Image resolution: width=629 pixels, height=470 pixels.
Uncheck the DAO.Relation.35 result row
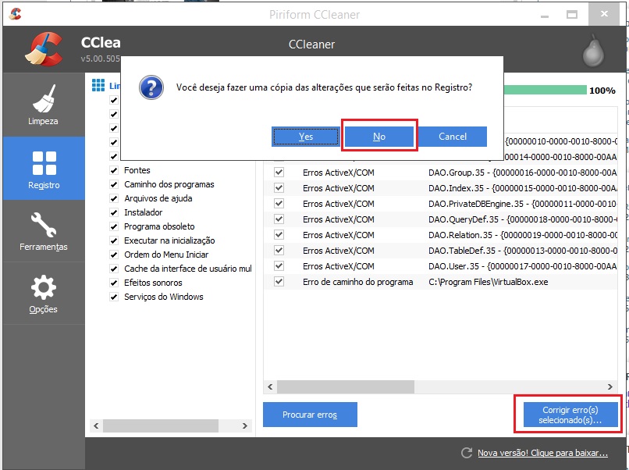279,235
